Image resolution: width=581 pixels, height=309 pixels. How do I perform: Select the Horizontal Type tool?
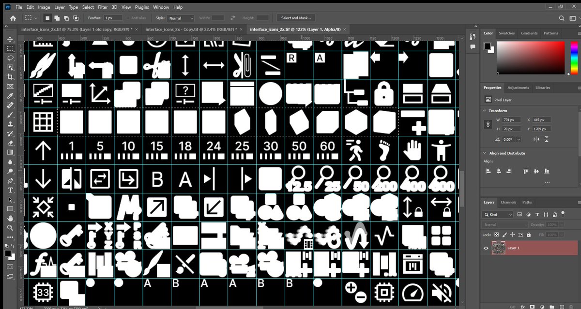click(10, 190)
